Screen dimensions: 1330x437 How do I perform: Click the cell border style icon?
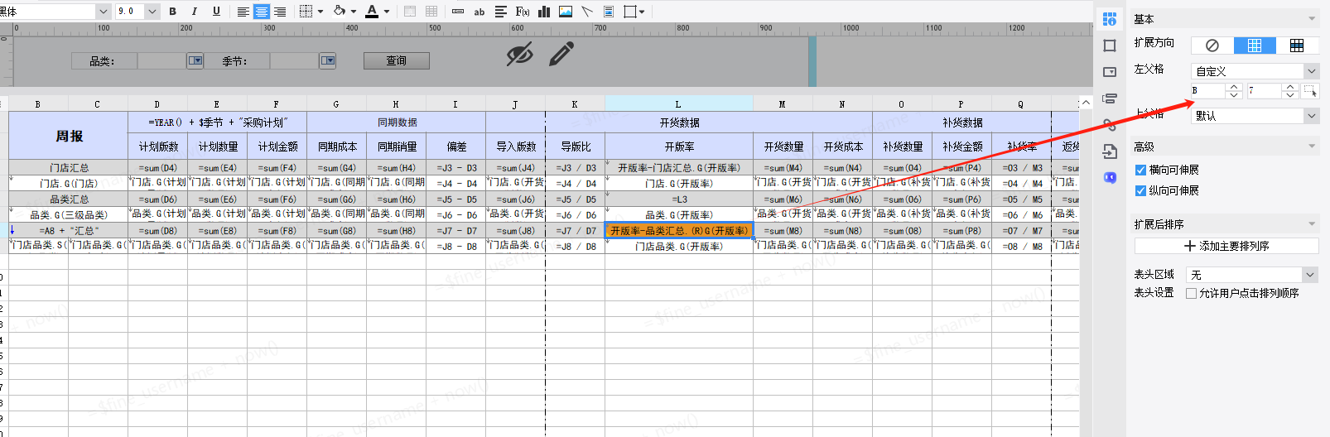pos(306,12)
